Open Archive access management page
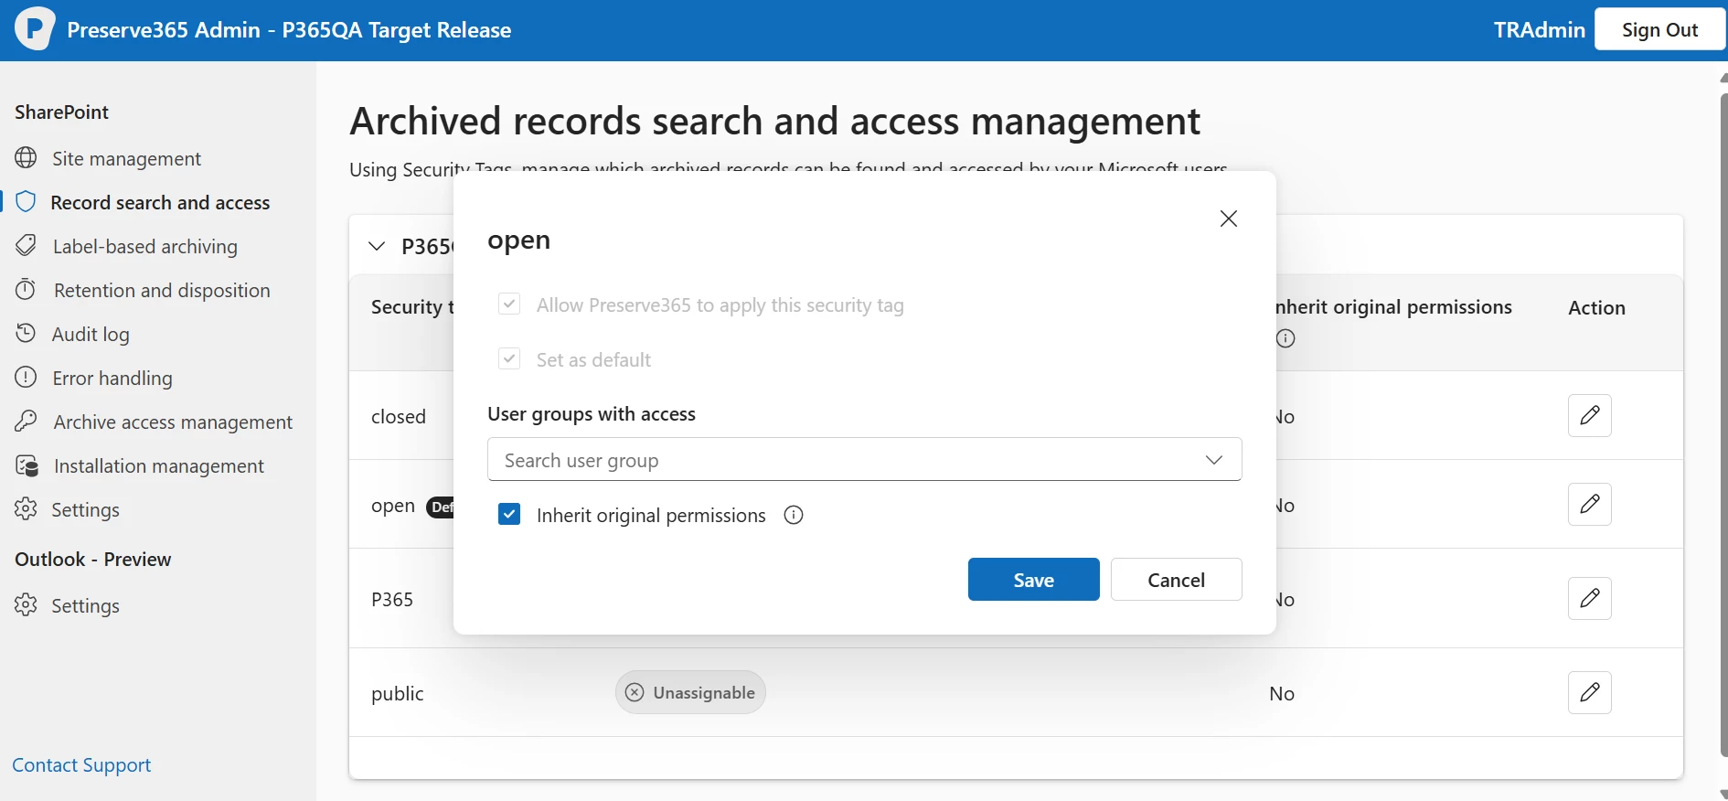Screen dimensions: 1728x801 point(173,422)
